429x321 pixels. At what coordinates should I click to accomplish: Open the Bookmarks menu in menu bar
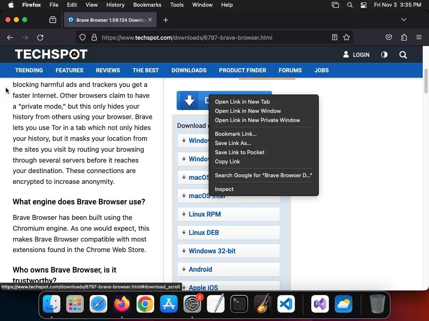click(147, 5)
